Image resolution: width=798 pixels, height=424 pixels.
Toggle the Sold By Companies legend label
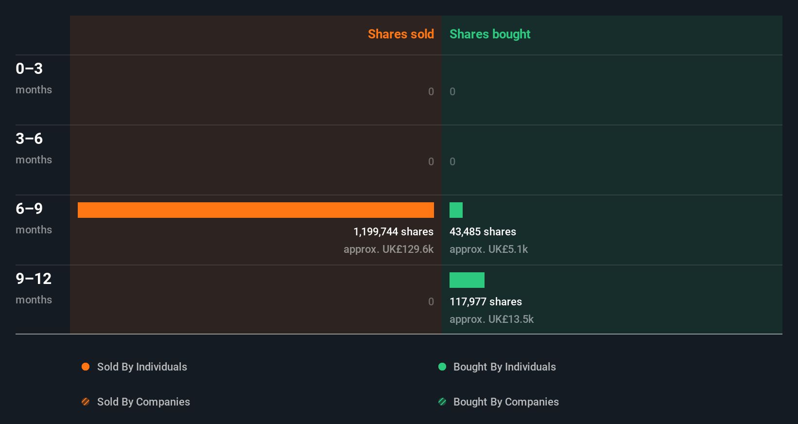pos(143,402)
